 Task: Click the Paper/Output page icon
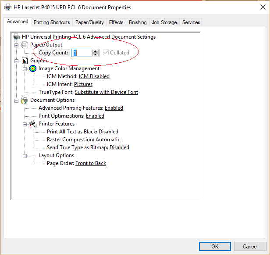[25, 45]
